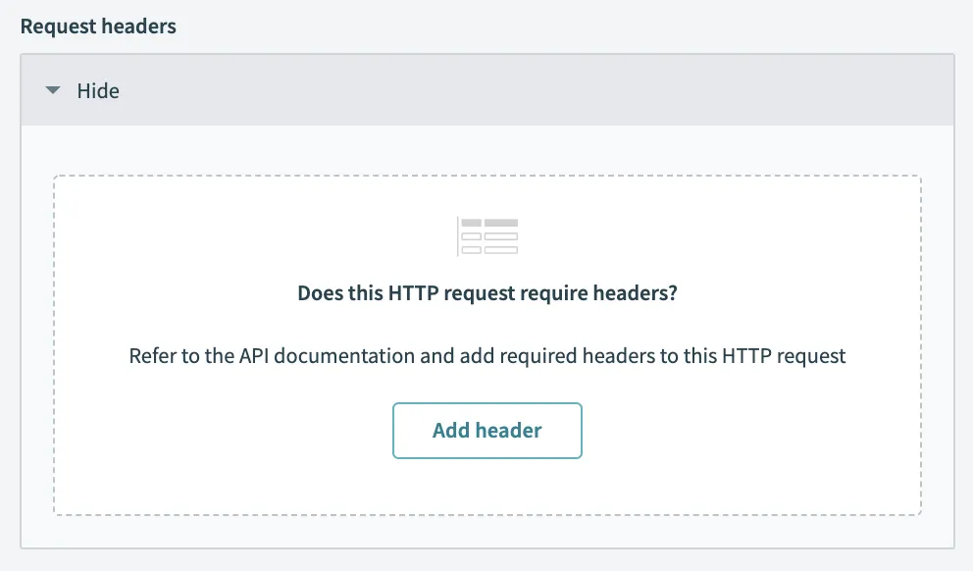The width and height of the screenshot is (973, 571).
Task: Click the downward triangle beside Hide
Action: (x=52, y=91)
